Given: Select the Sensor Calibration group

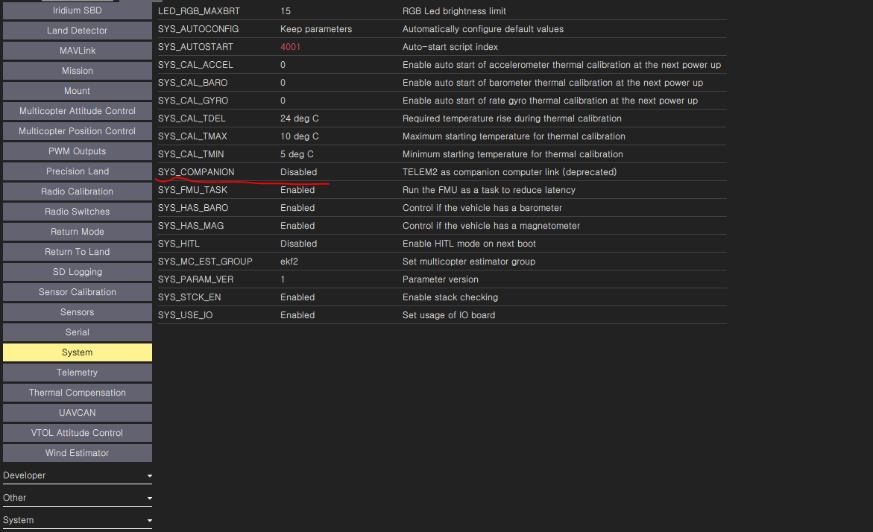Looking at the screenshot, I should [77, 291].
